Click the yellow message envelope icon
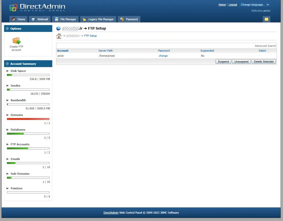Screen dimensions: 283x221 pos(266,19)
